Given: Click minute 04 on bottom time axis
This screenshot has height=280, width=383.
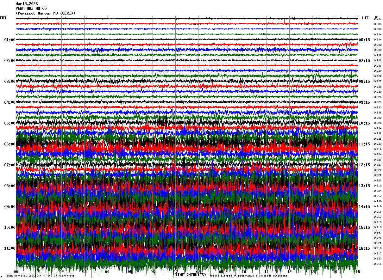Looking at the screenshot, I should (107, 272).
